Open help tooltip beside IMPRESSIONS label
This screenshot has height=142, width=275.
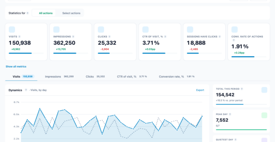(x=73, y=37)
